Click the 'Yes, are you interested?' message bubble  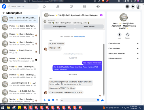click(92, 63)
